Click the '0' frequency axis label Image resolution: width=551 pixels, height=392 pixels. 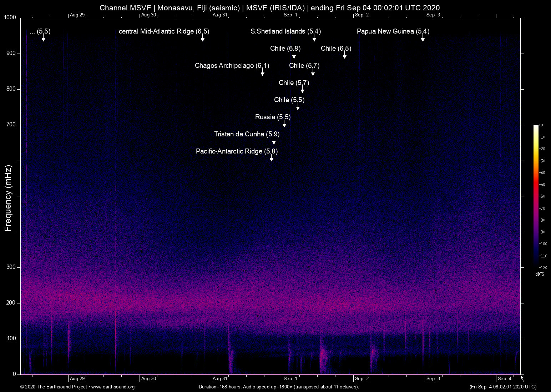coord(15,374)
